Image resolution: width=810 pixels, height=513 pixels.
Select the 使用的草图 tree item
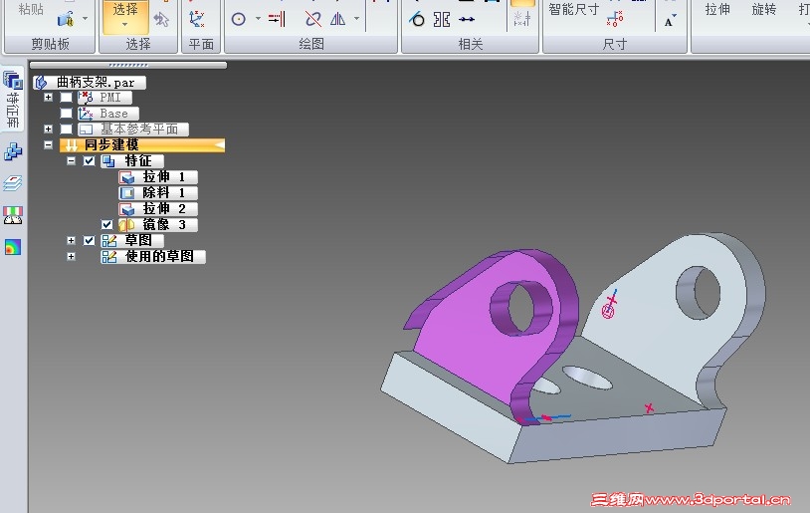[x=153, y=257]
